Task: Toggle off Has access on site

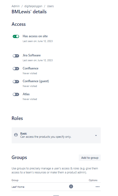Action: pos(16,36)
